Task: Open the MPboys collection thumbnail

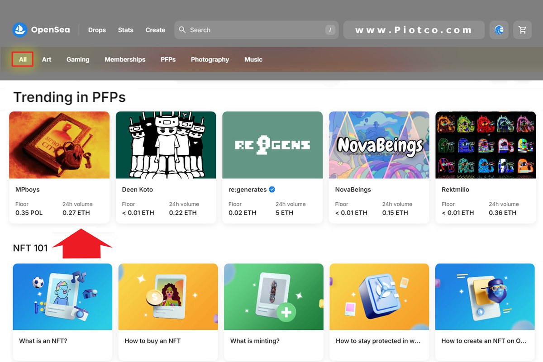Action: click(x=59, y=145)
